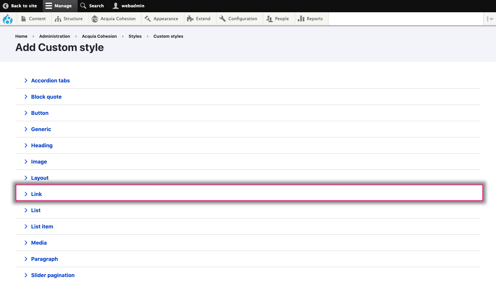Select the List style type label

(x=36, y=210)
